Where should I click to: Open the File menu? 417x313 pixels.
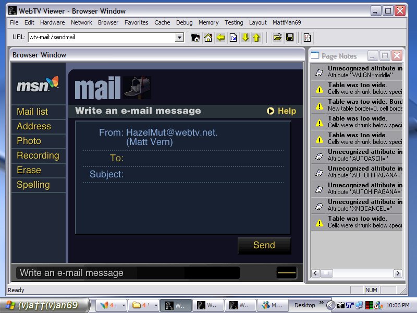pyautogui.click(x=14, y=22)
